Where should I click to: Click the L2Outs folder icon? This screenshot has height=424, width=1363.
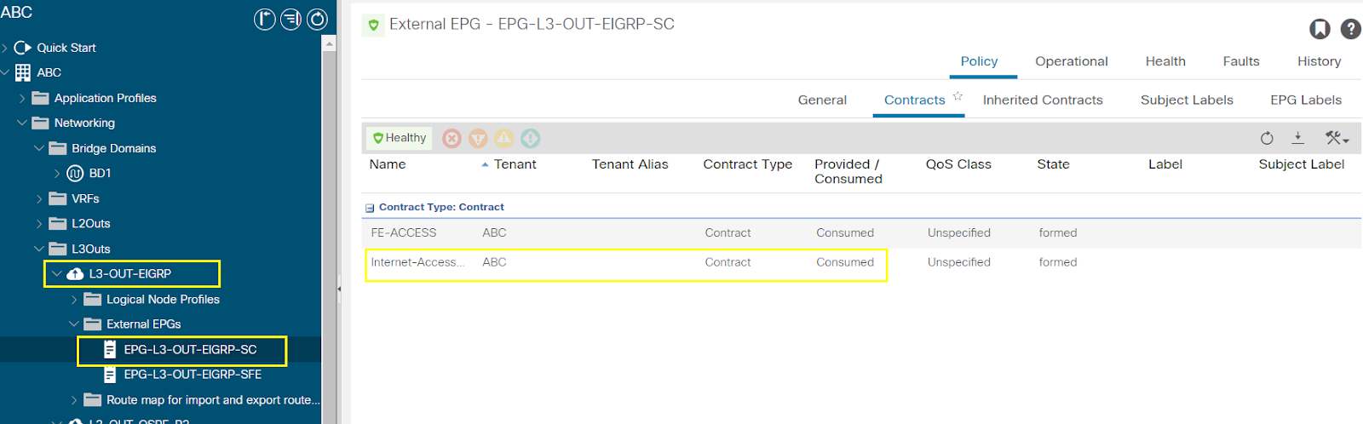(58, 223)
